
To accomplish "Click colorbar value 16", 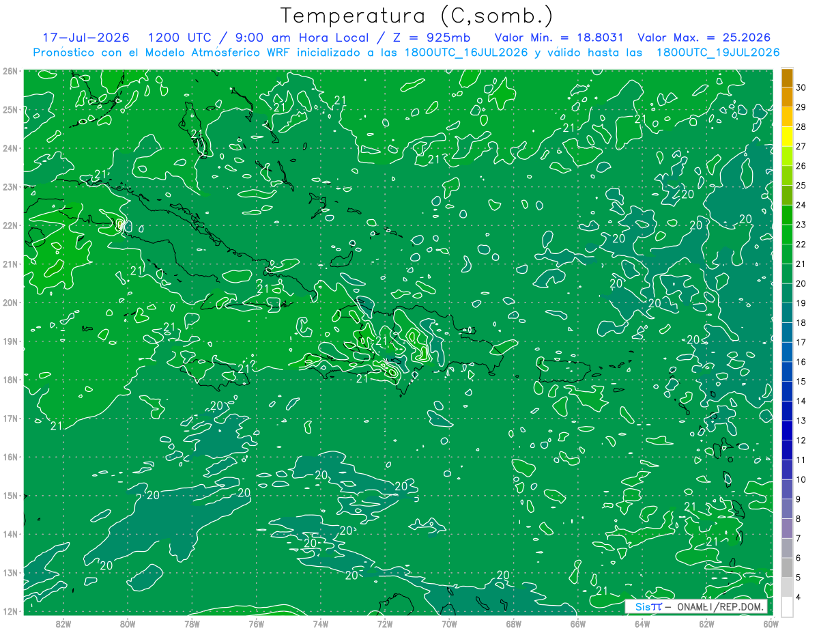I will [801, 362].
